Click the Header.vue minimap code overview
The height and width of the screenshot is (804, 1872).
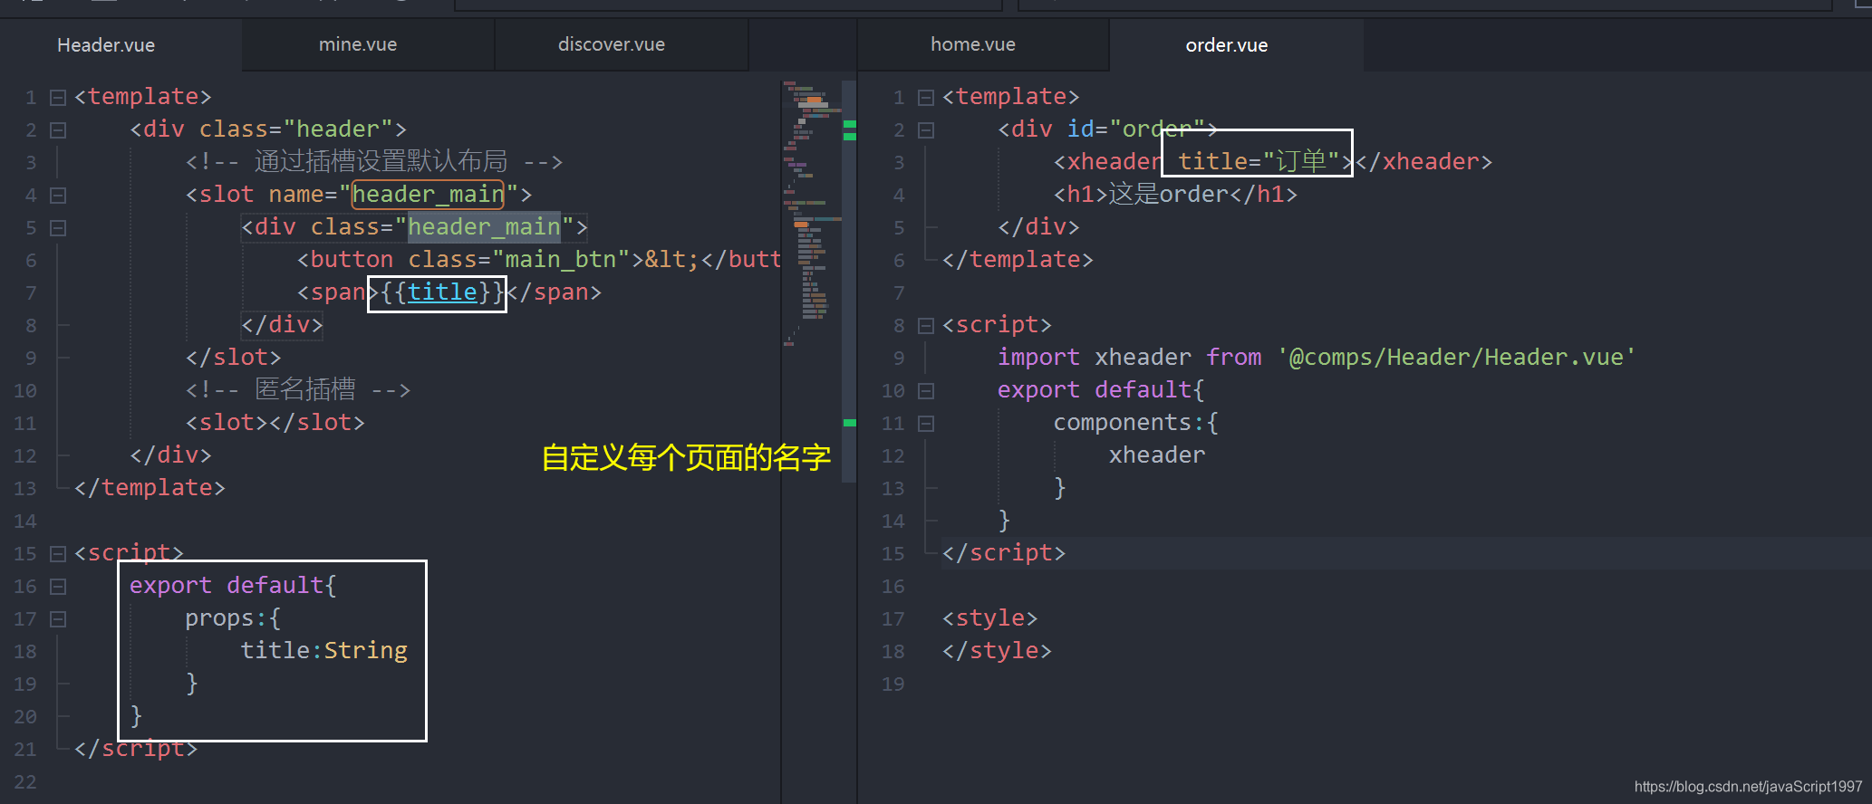tap(811, 213)
